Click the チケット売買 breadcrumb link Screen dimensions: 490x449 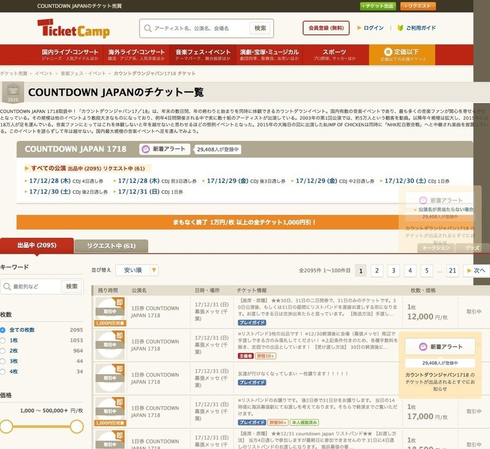coord(13,73)
